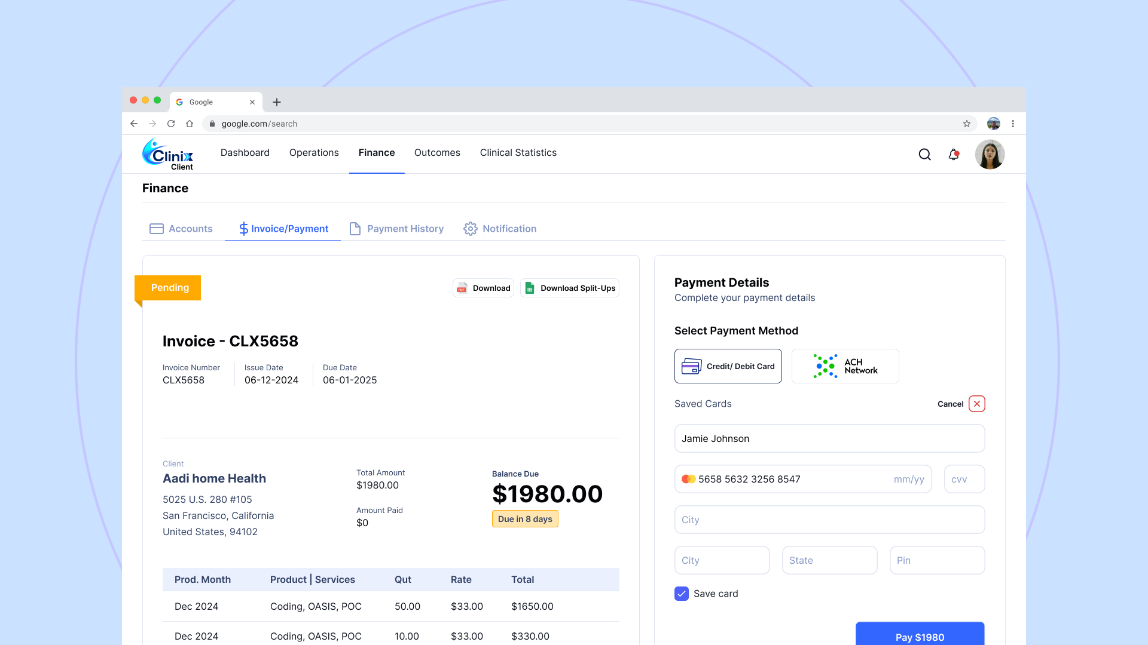Open browser three-dot menu
Image resolution: width=1148 pixels, height=645 pixels.
1013,124
